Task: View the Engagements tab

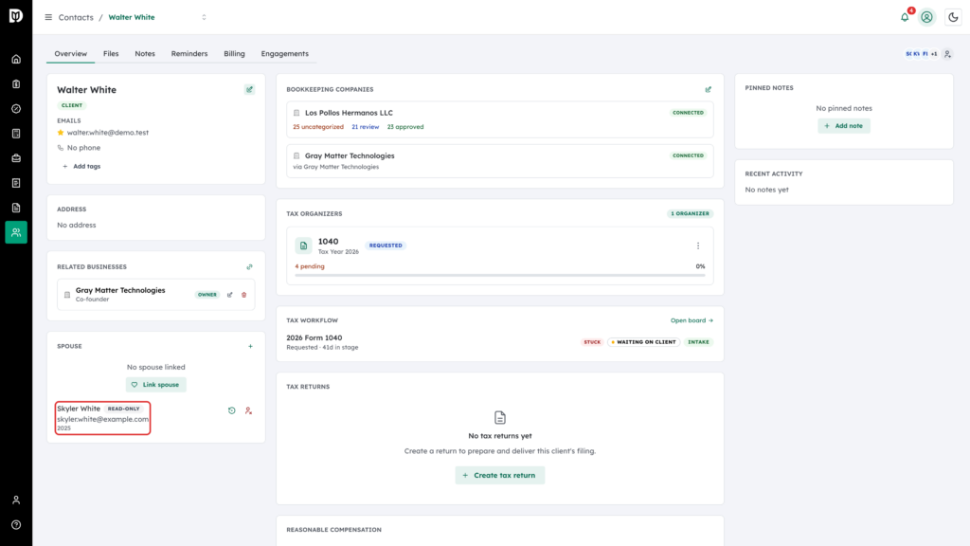Action: (284, 54)
